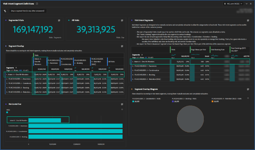Click Visit Intent Segments data source dot
The width and height of the screenshot is (255, 150).
(132, 20)
